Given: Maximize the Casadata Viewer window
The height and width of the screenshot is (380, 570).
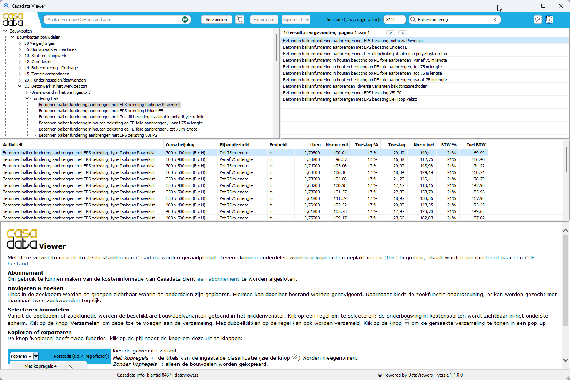Looking at the screenshot, I should pyautogui.click(x=543, y=6).
